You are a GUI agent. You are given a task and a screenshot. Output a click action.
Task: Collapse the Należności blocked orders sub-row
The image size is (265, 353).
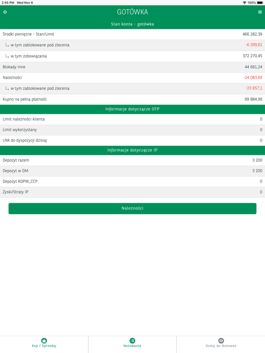132,88
